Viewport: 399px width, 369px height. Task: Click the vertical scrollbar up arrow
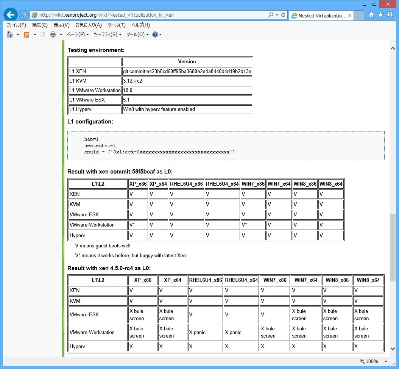click(393, 48)
